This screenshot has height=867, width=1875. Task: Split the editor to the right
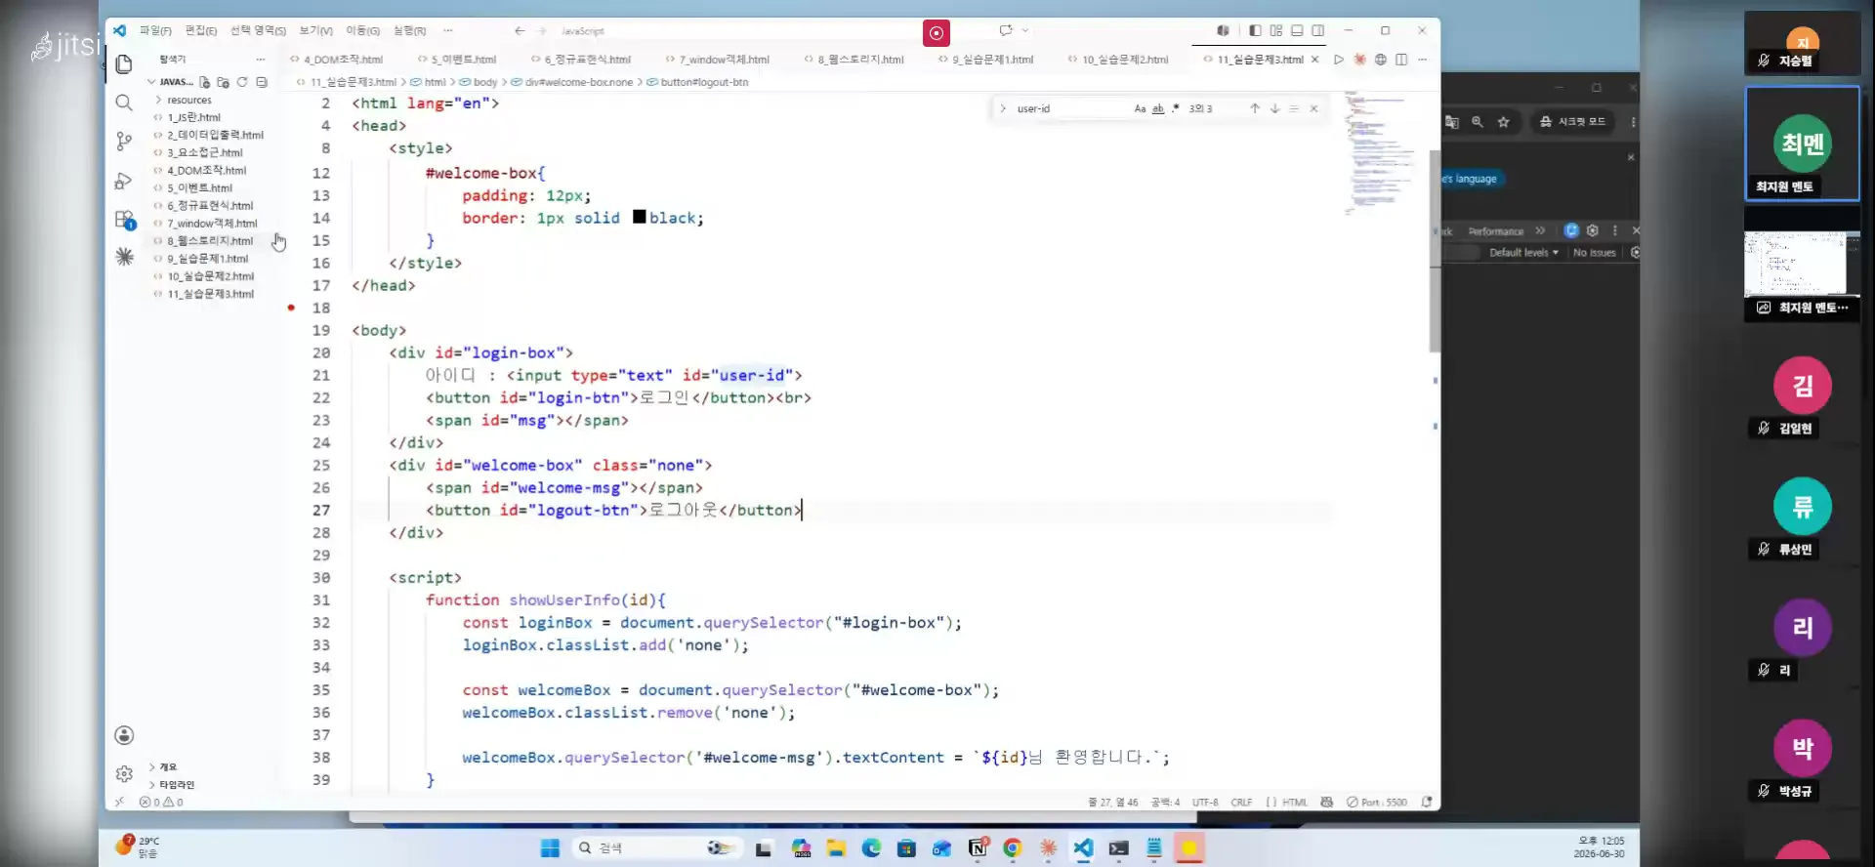1401,60
